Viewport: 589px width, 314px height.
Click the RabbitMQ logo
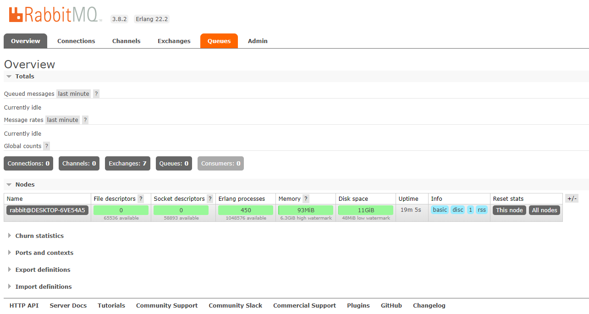[55, 15]
